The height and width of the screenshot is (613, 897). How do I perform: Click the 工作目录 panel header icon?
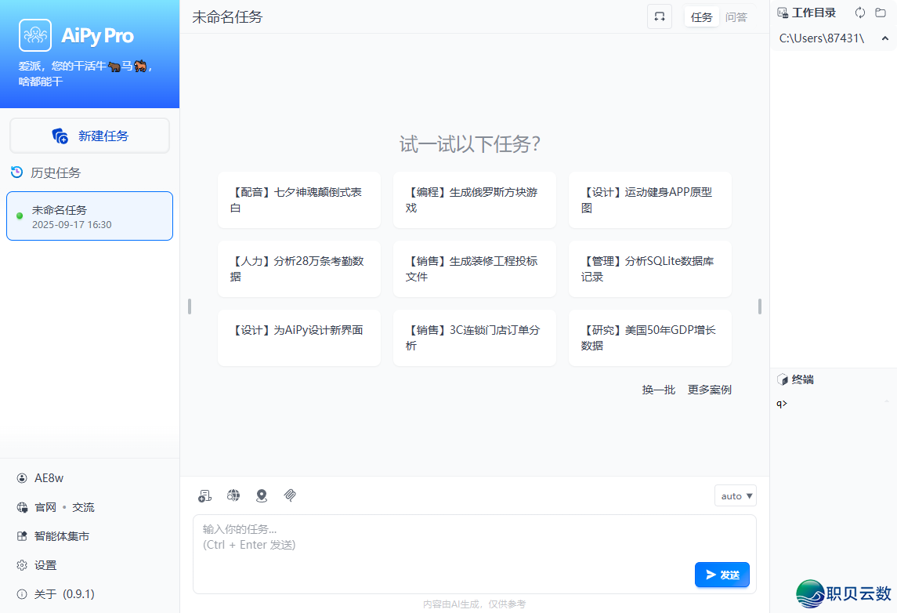(783, 13)
